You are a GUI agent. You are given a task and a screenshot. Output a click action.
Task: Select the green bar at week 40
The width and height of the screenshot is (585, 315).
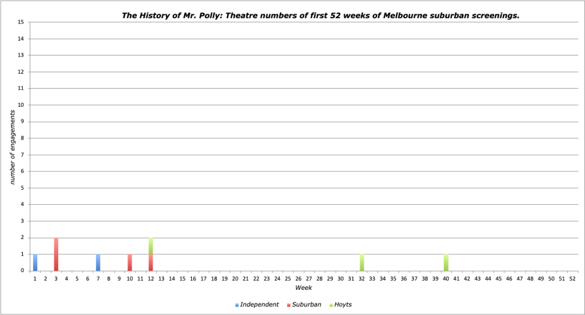tap(446, 262)
